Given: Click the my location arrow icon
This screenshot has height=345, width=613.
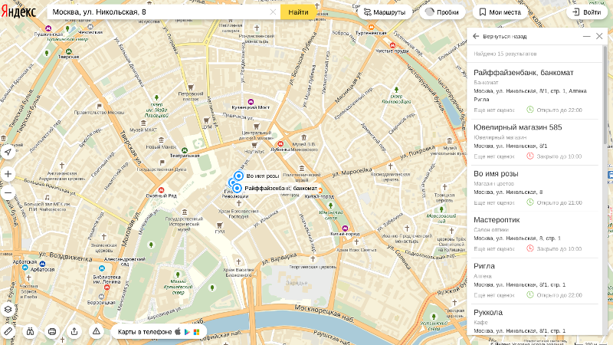Looking at the screenshot, I should point(8,152).
